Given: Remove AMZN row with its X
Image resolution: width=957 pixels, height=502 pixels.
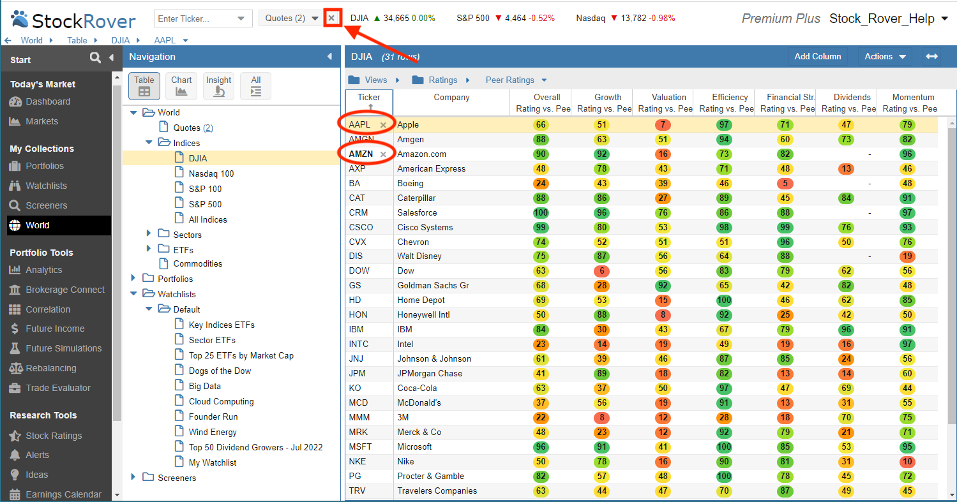Looking at the screenshot, I should pyautogui.click(x=383, y=154).
